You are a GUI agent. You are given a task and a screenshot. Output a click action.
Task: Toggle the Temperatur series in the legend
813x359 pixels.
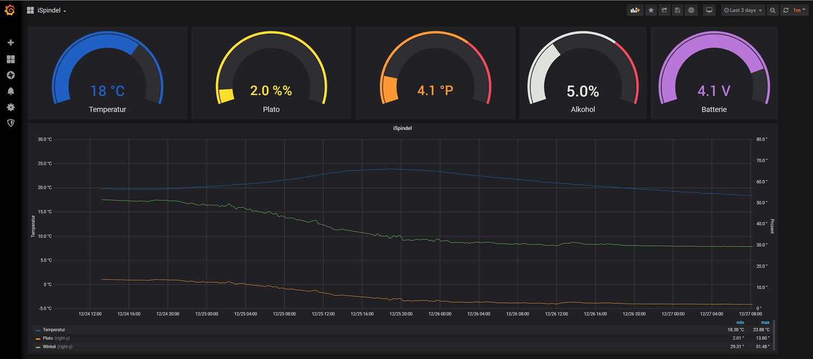(x=54, y=330)
